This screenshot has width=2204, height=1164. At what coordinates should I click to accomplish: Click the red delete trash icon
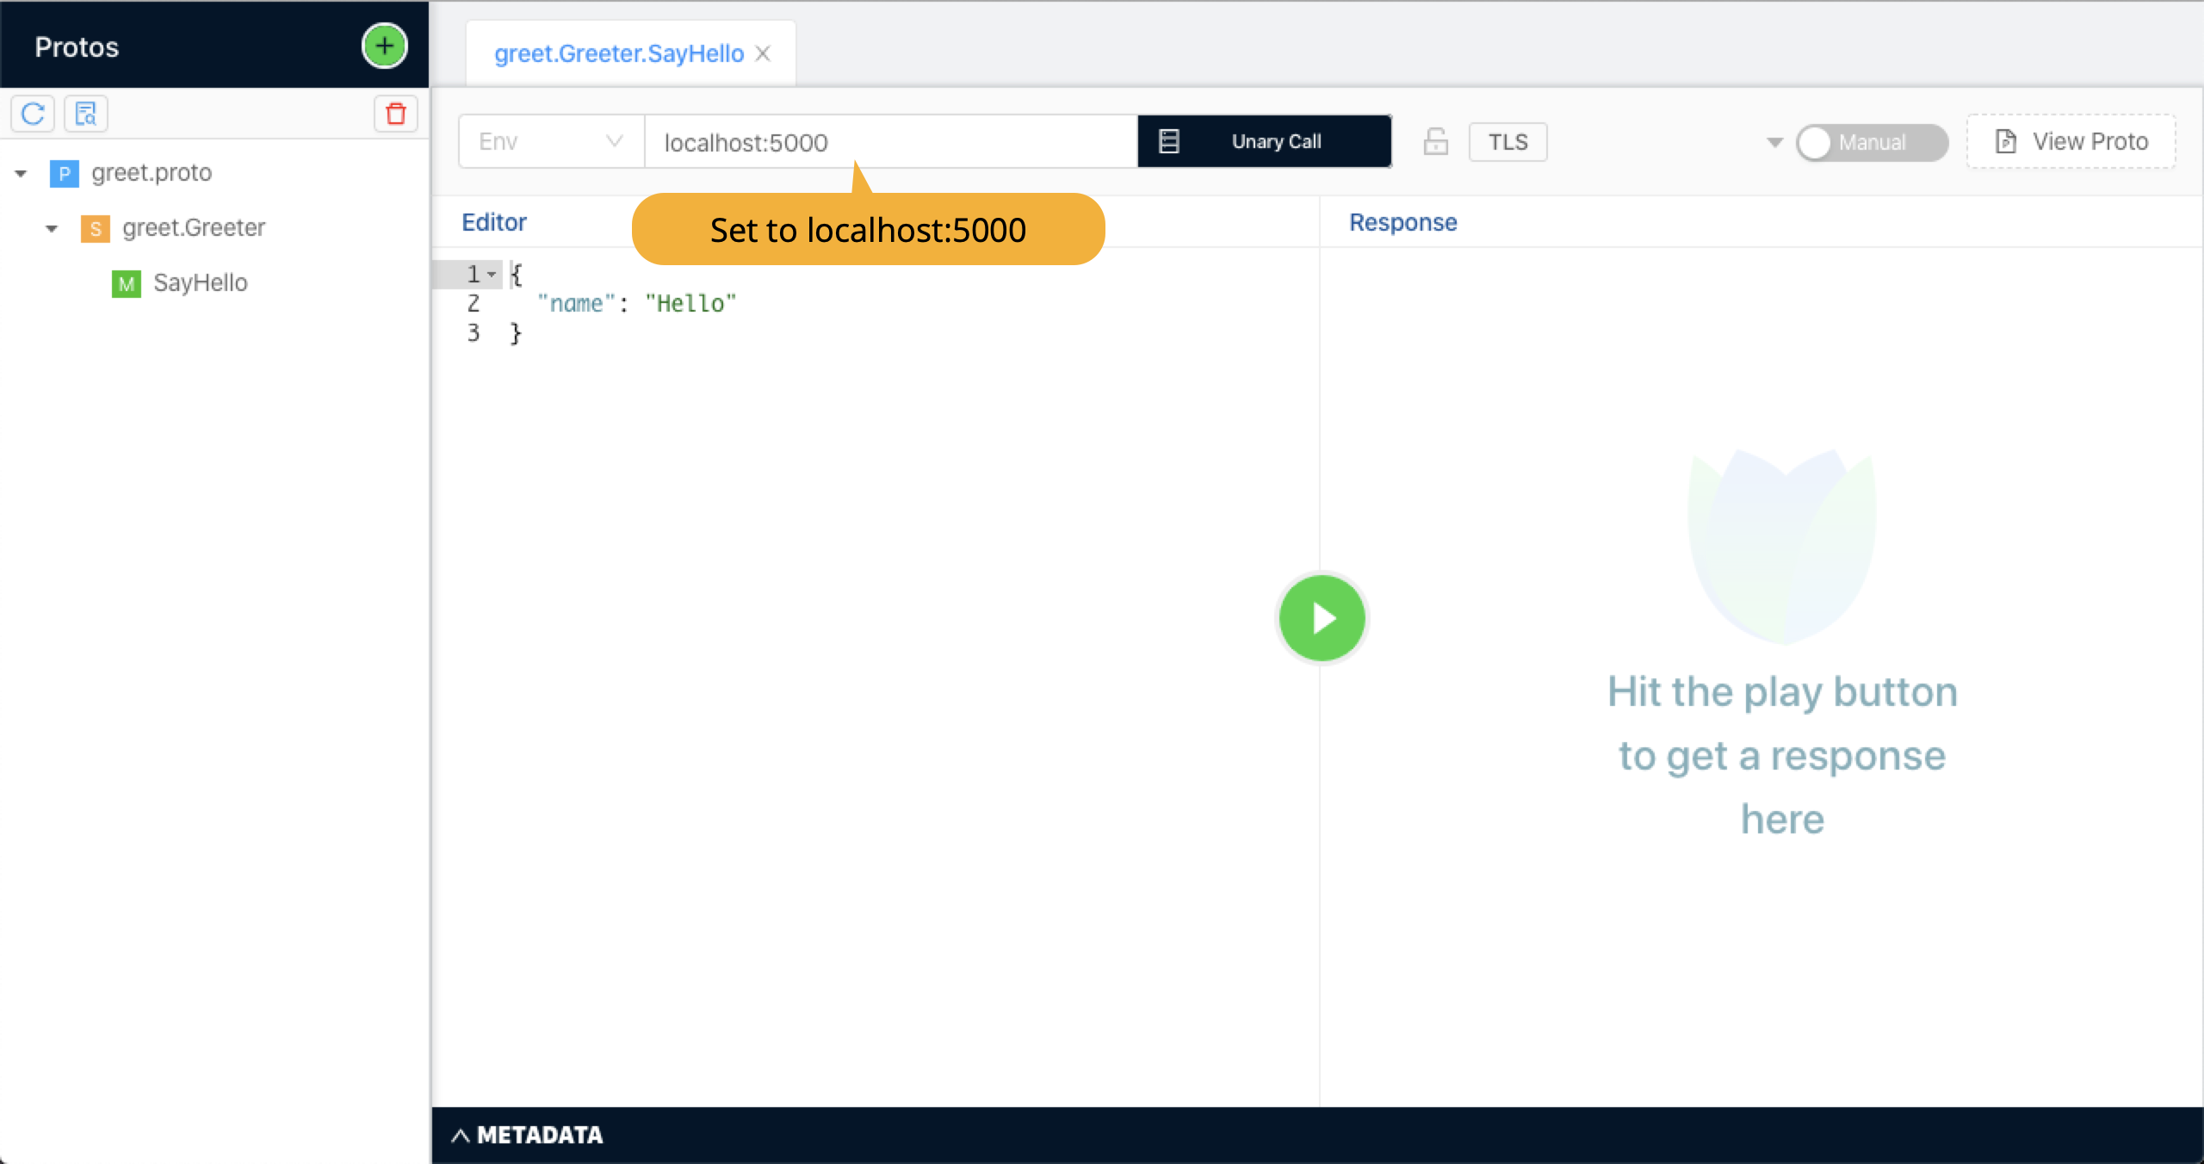395,114
